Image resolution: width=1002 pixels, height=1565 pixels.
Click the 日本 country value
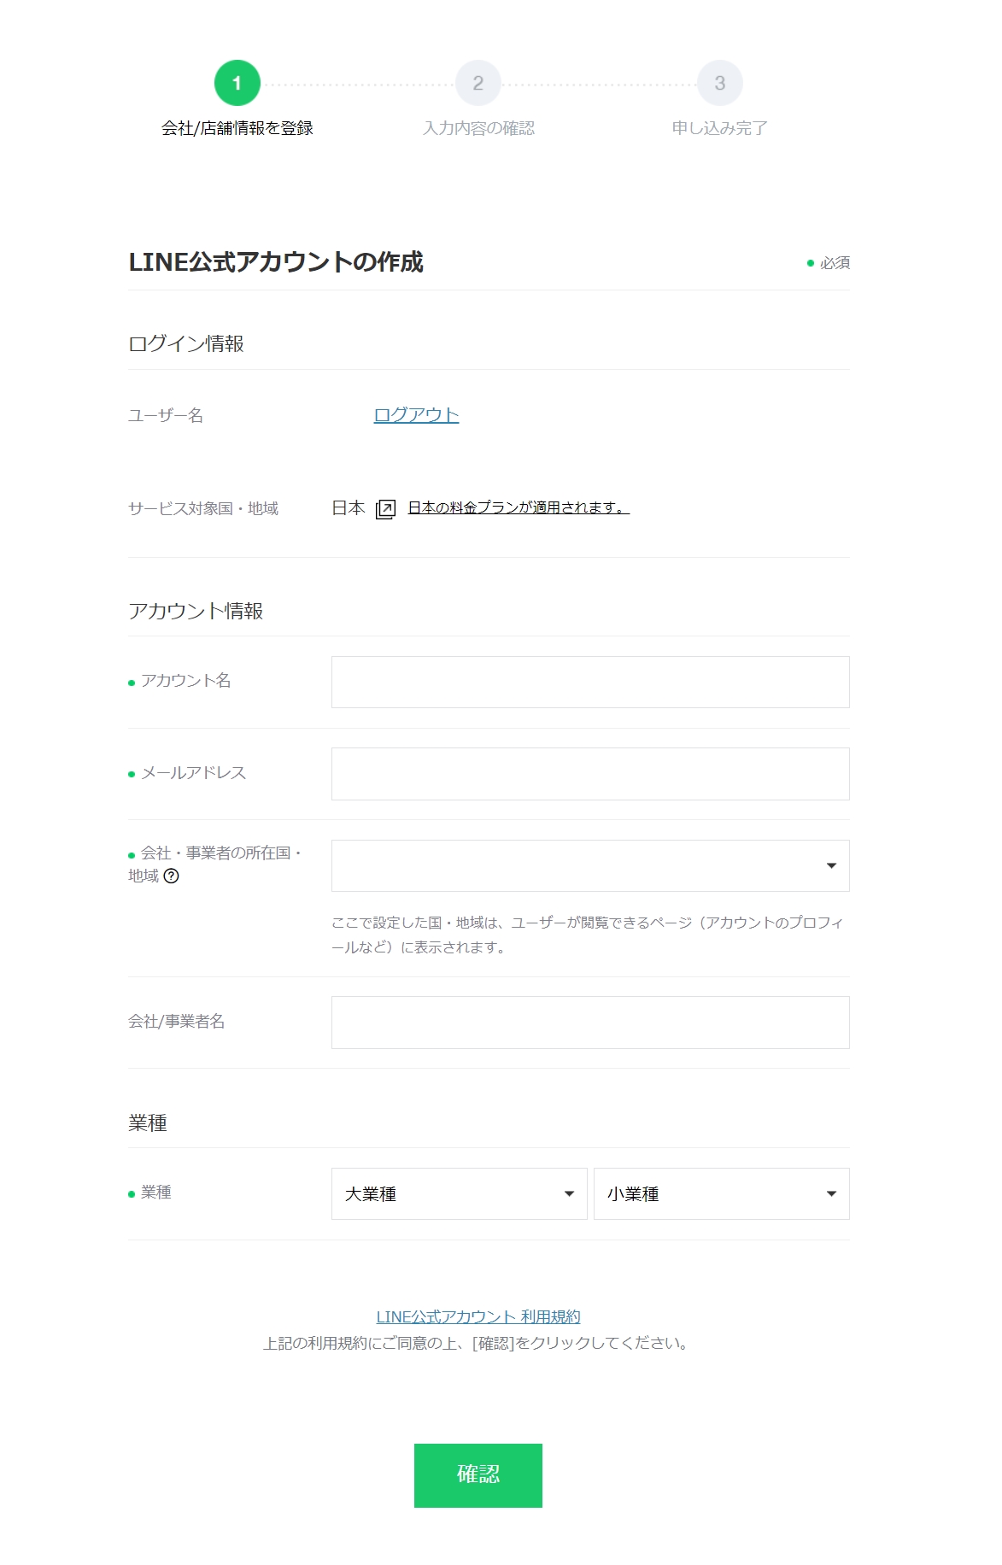coord(349,508)
